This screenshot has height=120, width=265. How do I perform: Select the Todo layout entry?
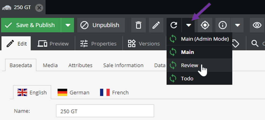point(187,79)
